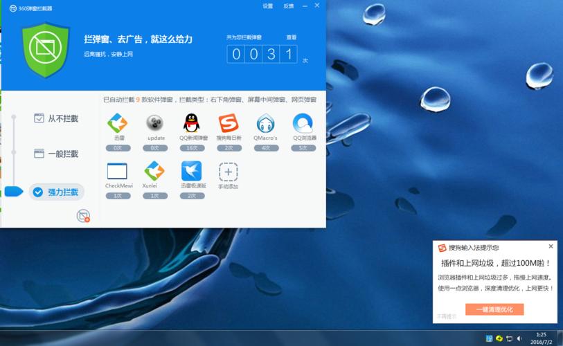Select the QQ penguin icon for QQ新闻弹窗
This screenshot has height=346, width=563.
tap(192, 123)
